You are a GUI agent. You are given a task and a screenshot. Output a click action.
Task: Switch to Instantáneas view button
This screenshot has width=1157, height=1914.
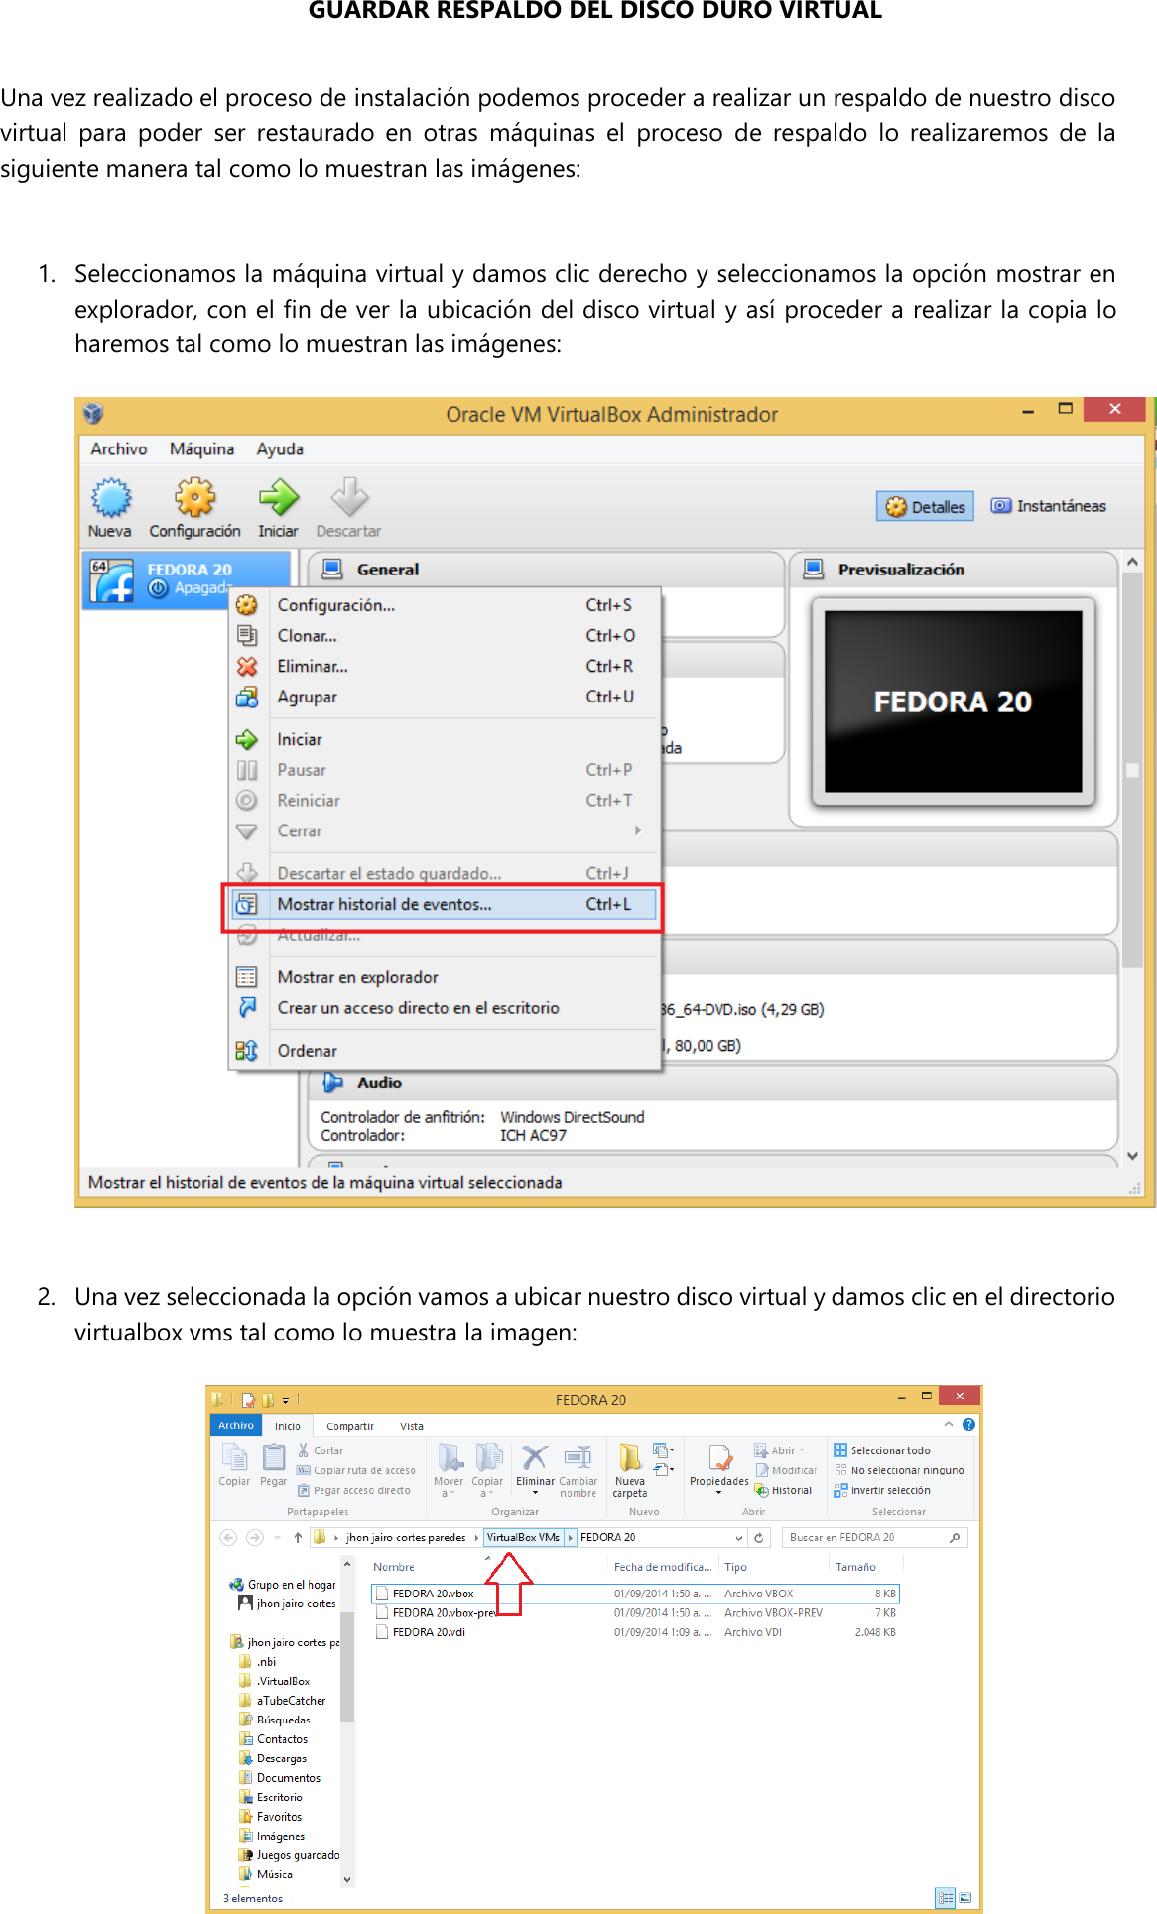point(1049,506)
